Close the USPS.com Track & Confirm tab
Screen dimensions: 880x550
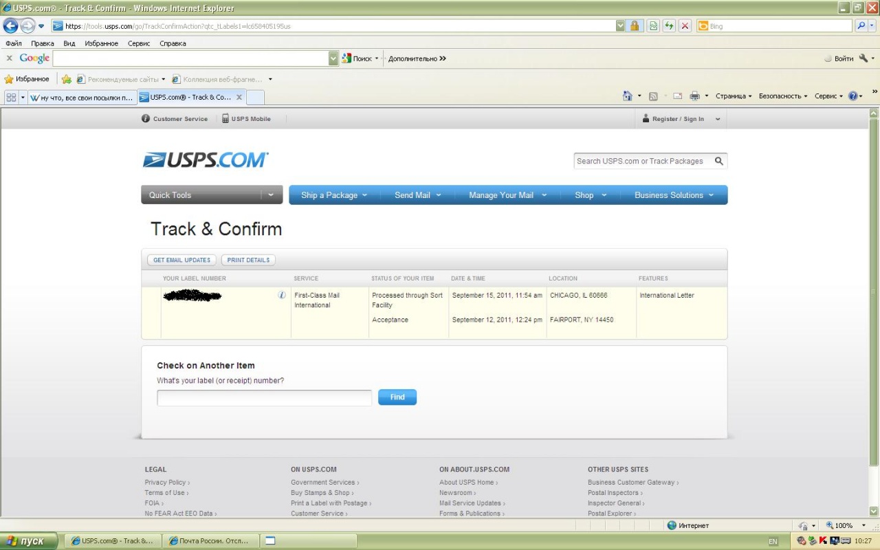click(239, 98)
